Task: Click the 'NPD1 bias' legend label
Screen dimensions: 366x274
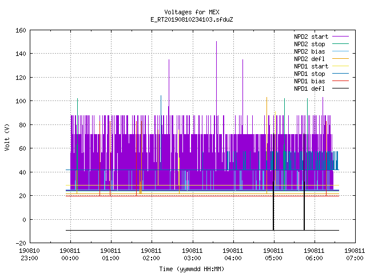Action: (309, 81)
